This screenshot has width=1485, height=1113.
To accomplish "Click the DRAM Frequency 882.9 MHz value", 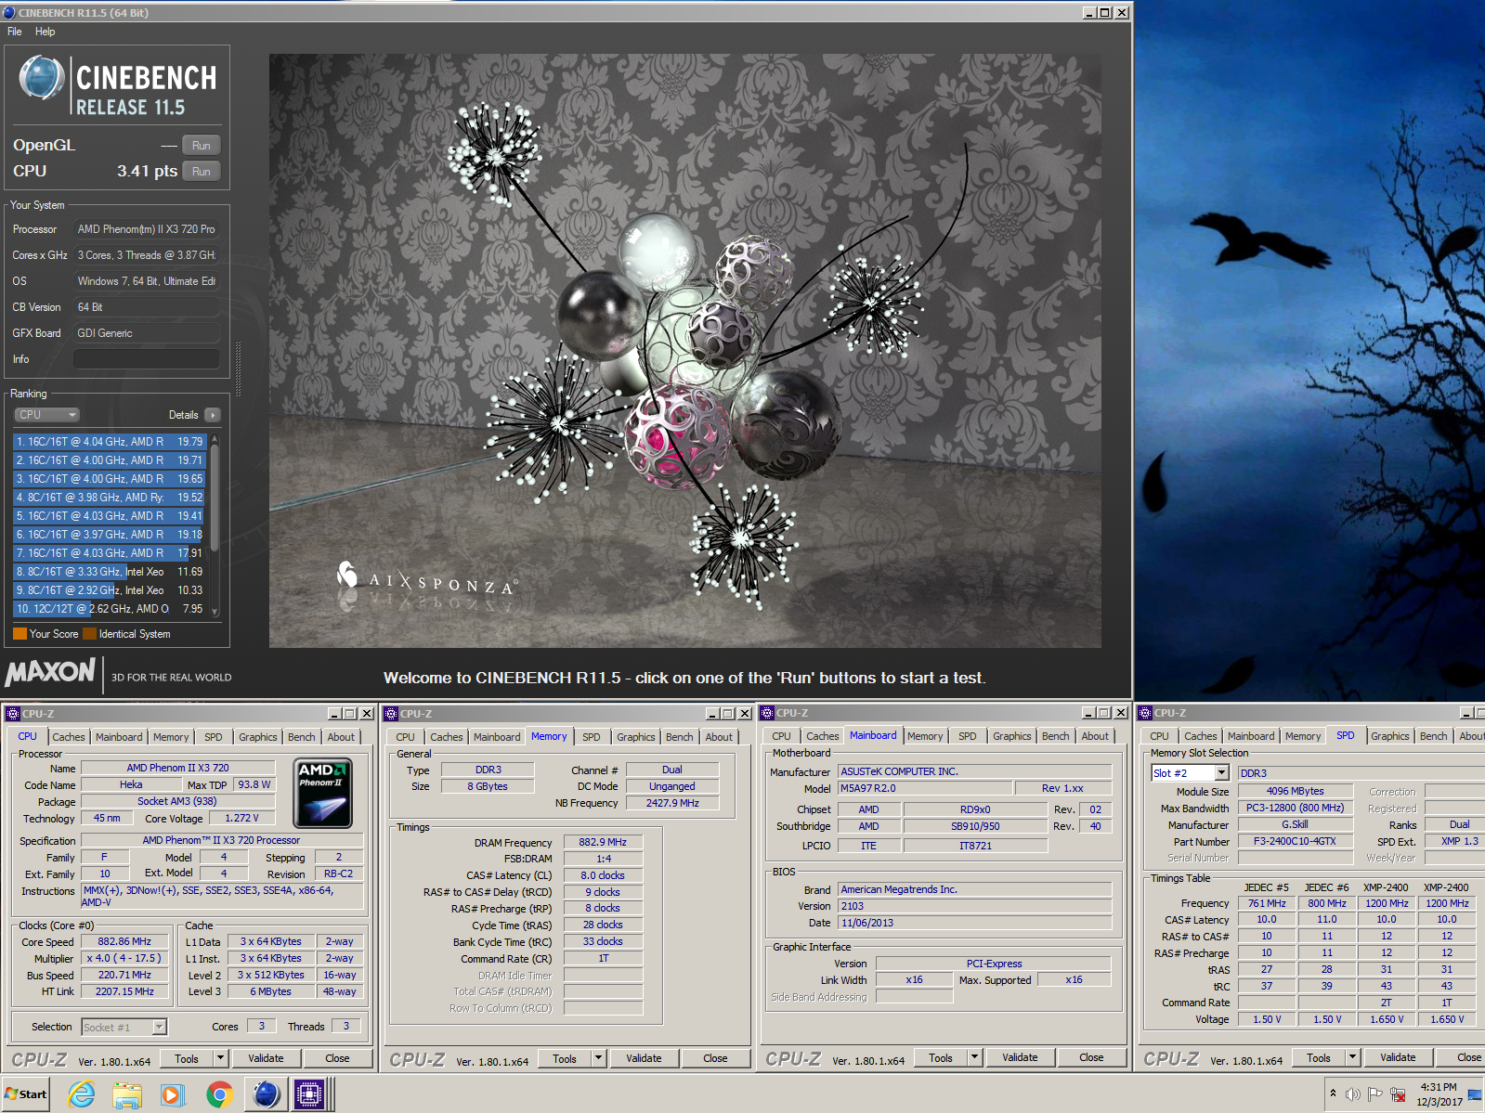I will (603, 843).
